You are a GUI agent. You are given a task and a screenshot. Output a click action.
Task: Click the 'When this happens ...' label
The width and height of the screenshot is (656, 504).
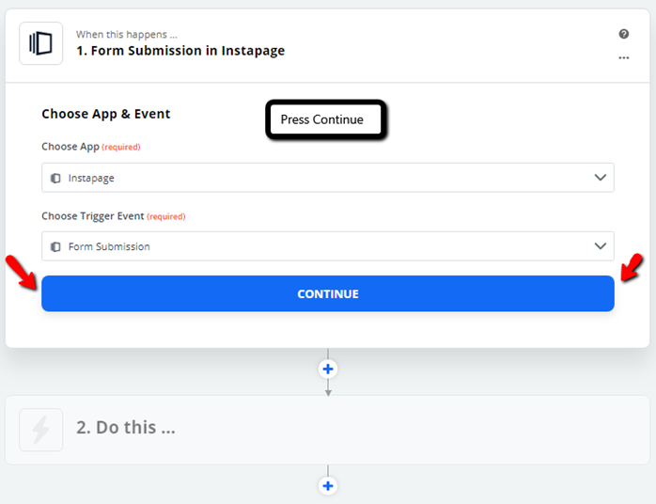126,35
